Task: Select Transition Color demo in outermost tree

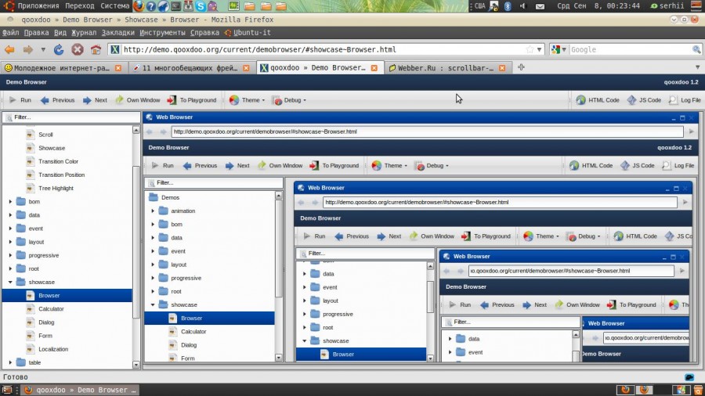Action: pyautogui.click(x=58, y=162)
